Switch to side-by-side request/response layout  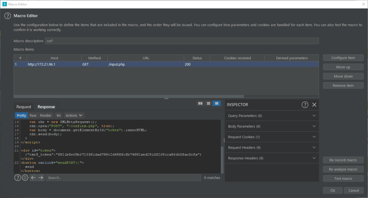[200, 103]
